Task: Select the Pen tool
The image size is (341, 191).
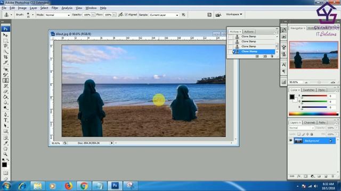Action: 5,115
